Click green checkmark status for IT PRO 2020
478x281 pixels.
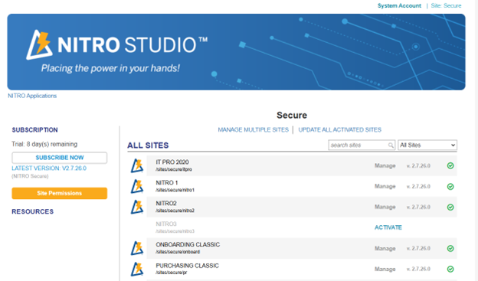tap(450, 166)
